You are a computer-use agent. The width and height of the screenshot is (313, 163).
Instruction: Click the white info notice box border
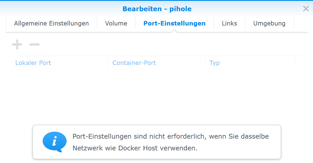pos(157,125)
